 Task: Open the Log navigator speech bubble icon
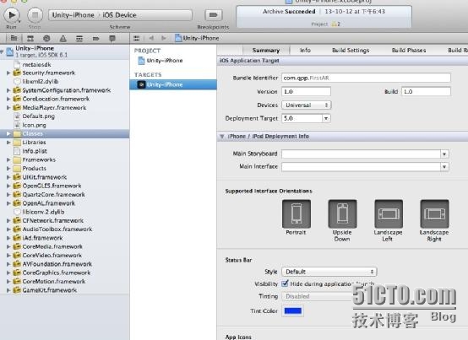(112, 38)
